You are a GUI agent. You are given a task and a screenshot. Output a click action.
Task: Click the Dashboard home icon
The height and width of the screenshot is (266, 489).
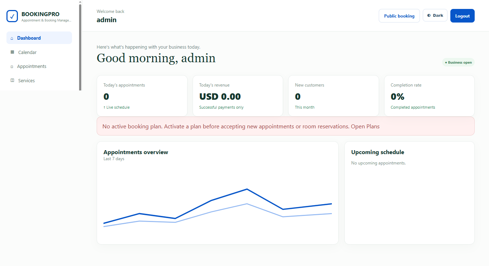click(12, 38)
